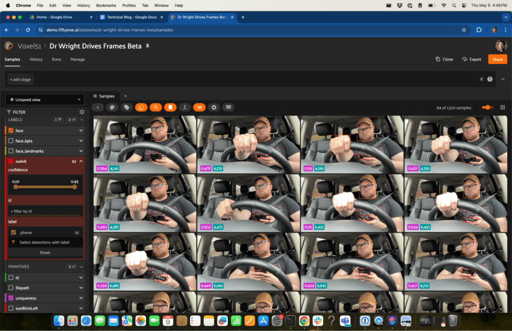Click Reset under the owlvit filter
512x331 pixels.
pyautogui.click(x=45, y=252)
